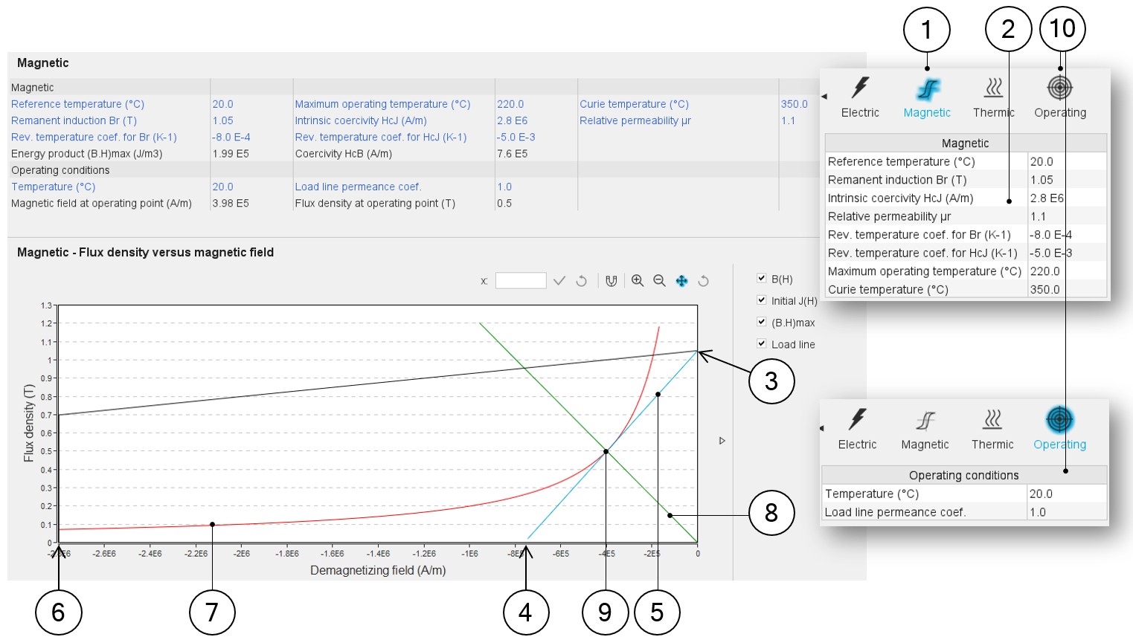The width and height of the screenshot is (1133, 637).
Task: Click the Thermic heat icon above Operating conditions table
Action: (992, 420)
